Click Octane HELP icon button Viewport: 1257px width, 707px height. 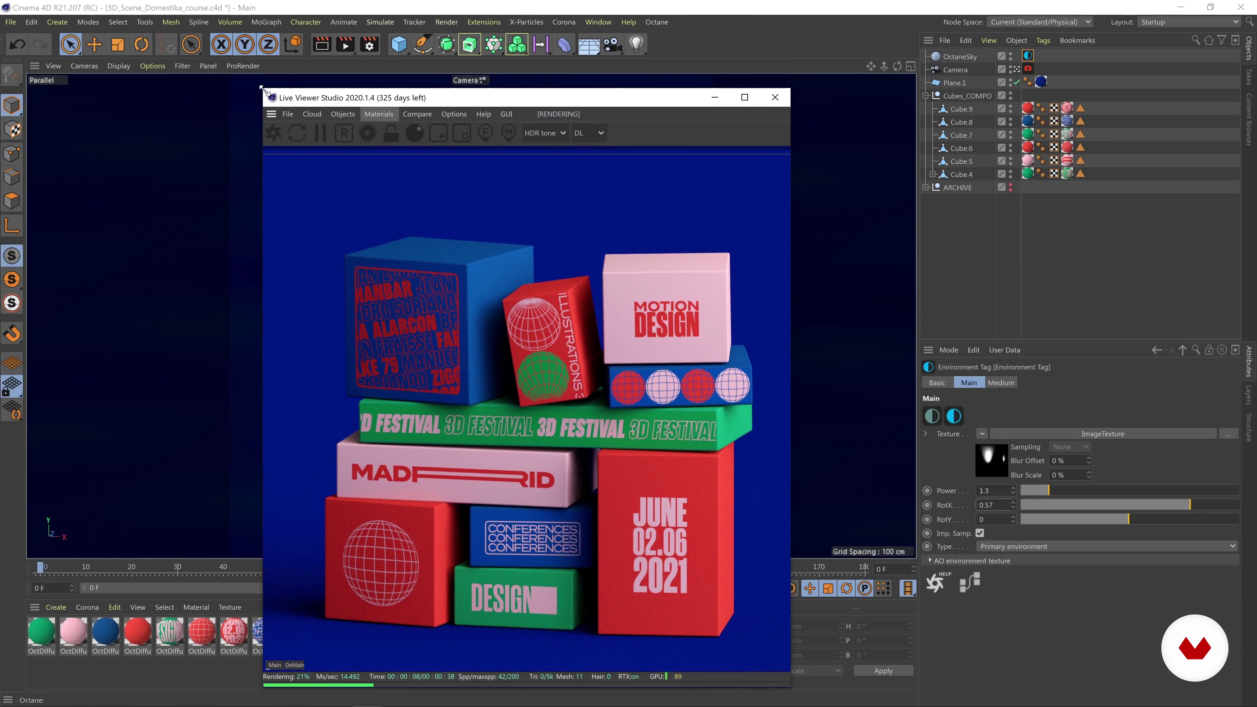click(x=938, y=582)
